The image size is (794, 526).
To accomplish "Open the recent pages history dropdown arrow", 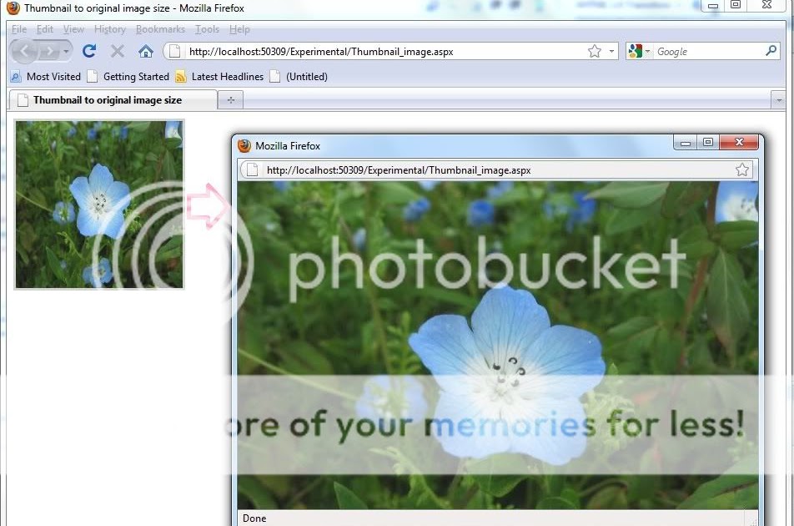I will [66, 52].
